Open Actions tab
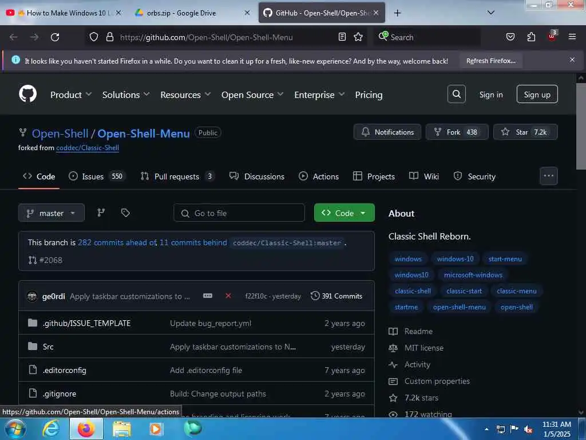The width and height of the screenshot is (586, 440). (319, 176)
